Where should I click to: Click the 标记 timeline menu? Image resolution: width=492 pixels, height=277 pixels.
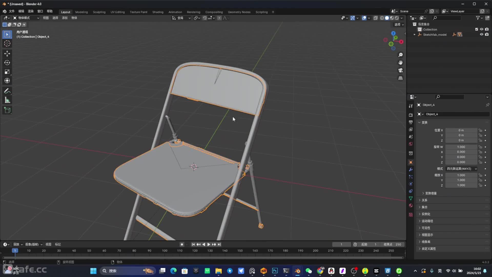(x=58, y=244)
